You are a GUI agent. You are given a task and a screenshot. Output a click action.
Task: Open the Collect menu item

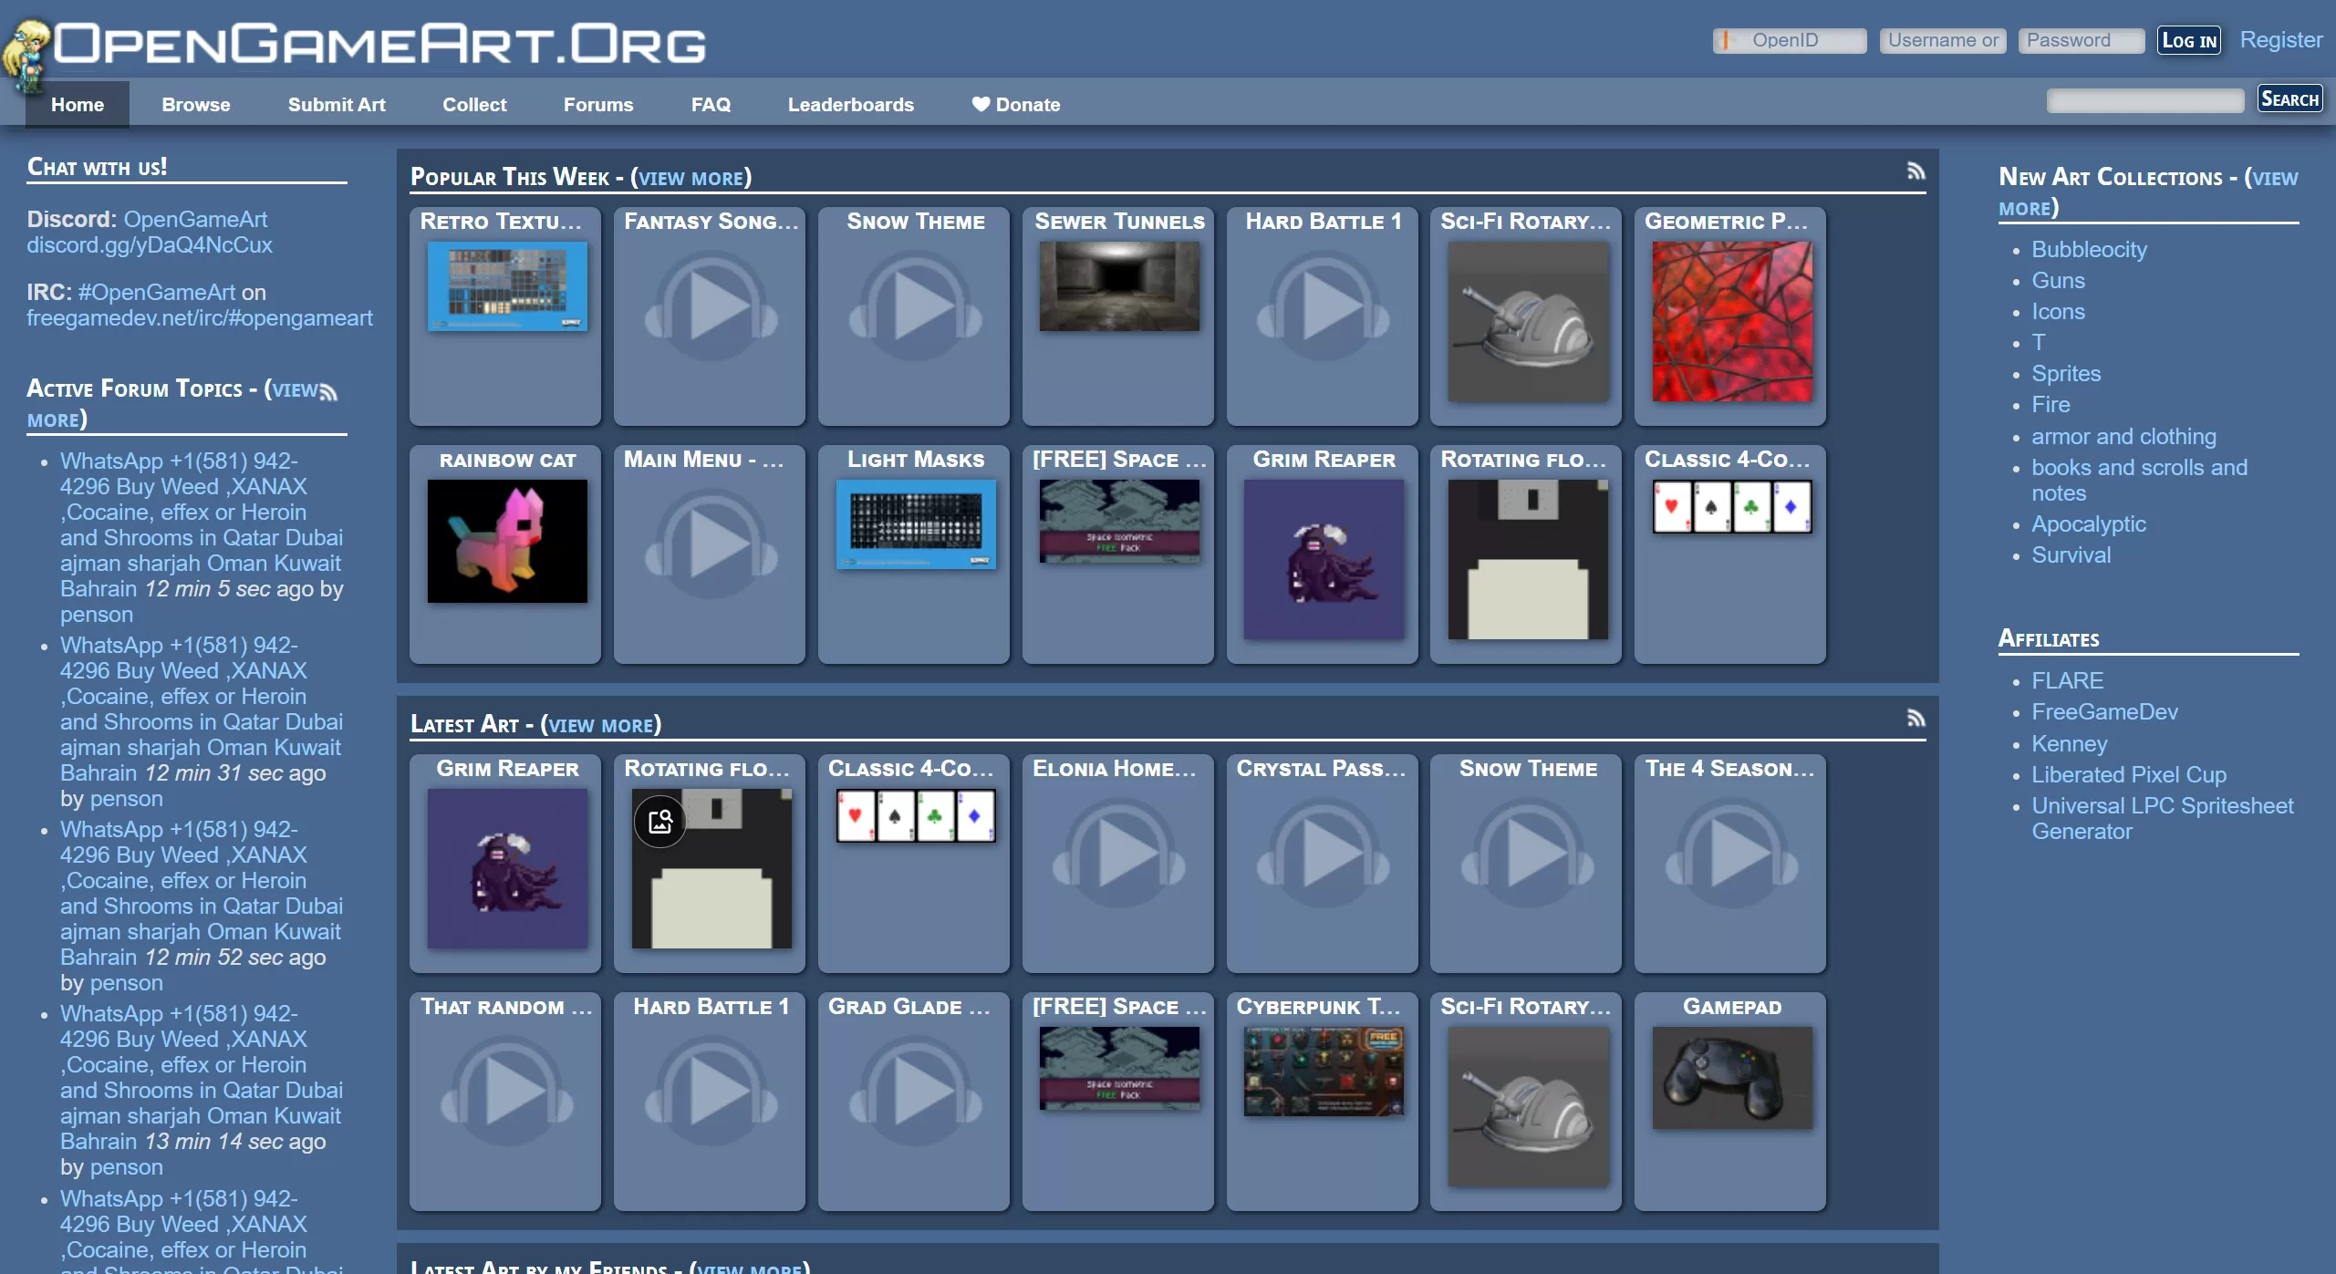(474, 105)
